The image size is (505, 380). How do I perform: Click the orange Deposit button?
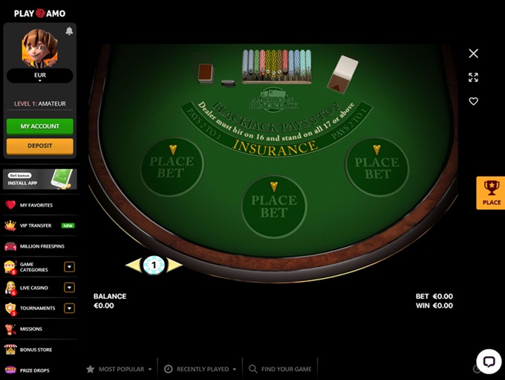click(40, 146)
